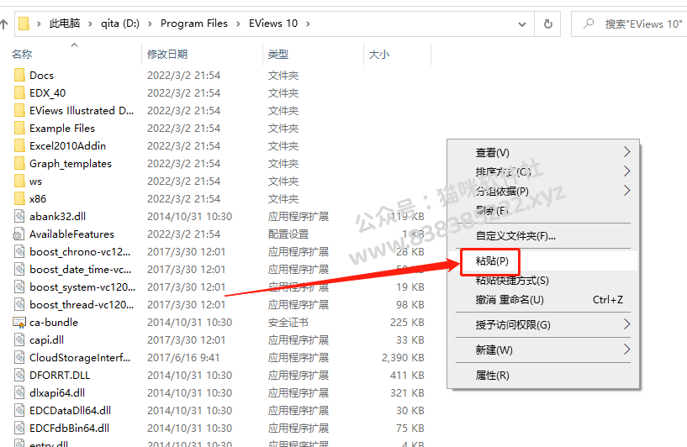687x447 pixels.
Task: Select the ws folder icon
Action: 19,181
